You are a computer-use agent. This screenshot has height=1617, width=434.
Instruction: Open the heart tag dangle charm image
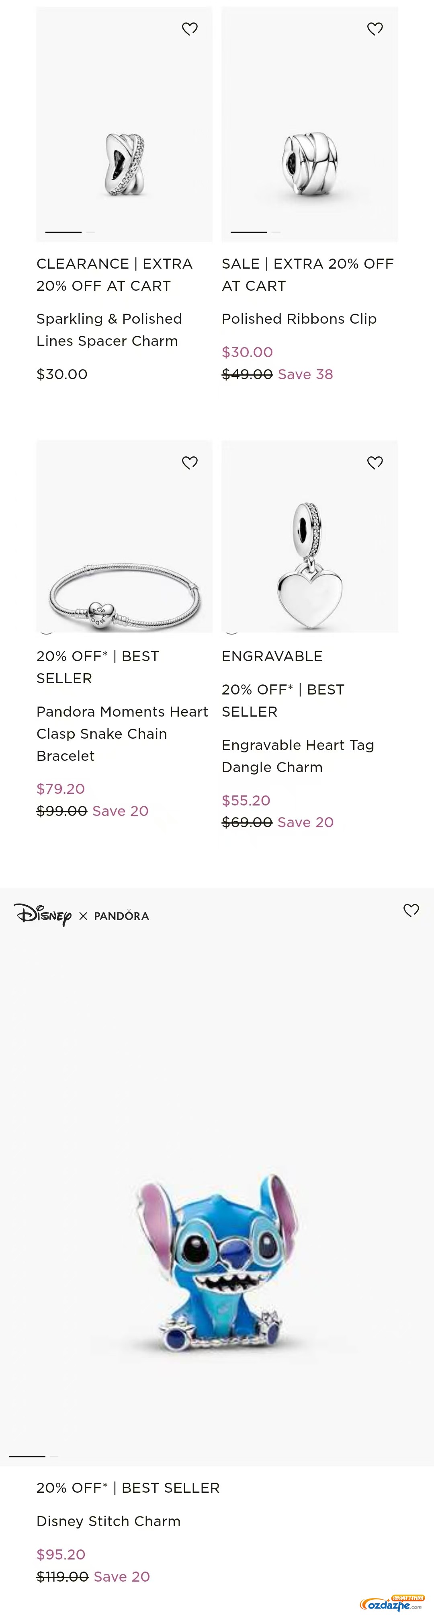click(x=309, y=536)
